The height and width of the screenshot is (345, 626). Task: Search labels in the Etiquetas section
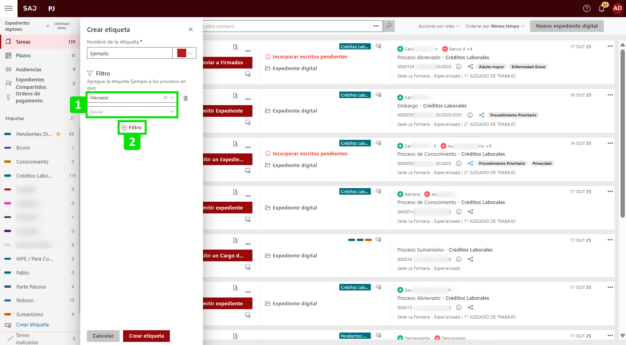pyautogui.click(x=72, y=118)
